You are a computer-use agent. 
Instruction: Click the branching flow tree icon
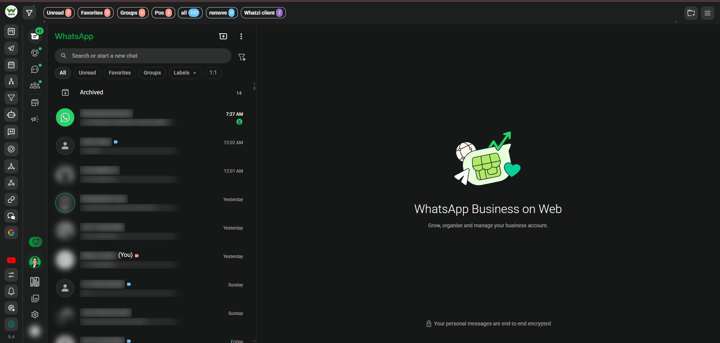[x=11, y=81]
